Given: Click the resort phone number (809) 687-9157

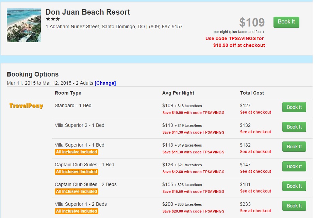Looking at the screenshot, I should coord(166,27).
